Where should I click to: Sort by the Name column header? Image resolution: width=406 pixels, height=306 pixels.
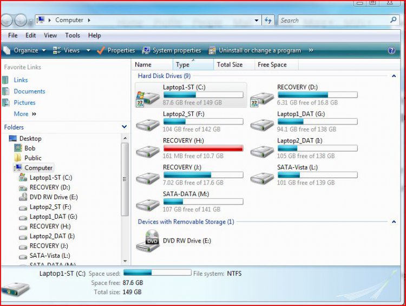coord(152,64)
